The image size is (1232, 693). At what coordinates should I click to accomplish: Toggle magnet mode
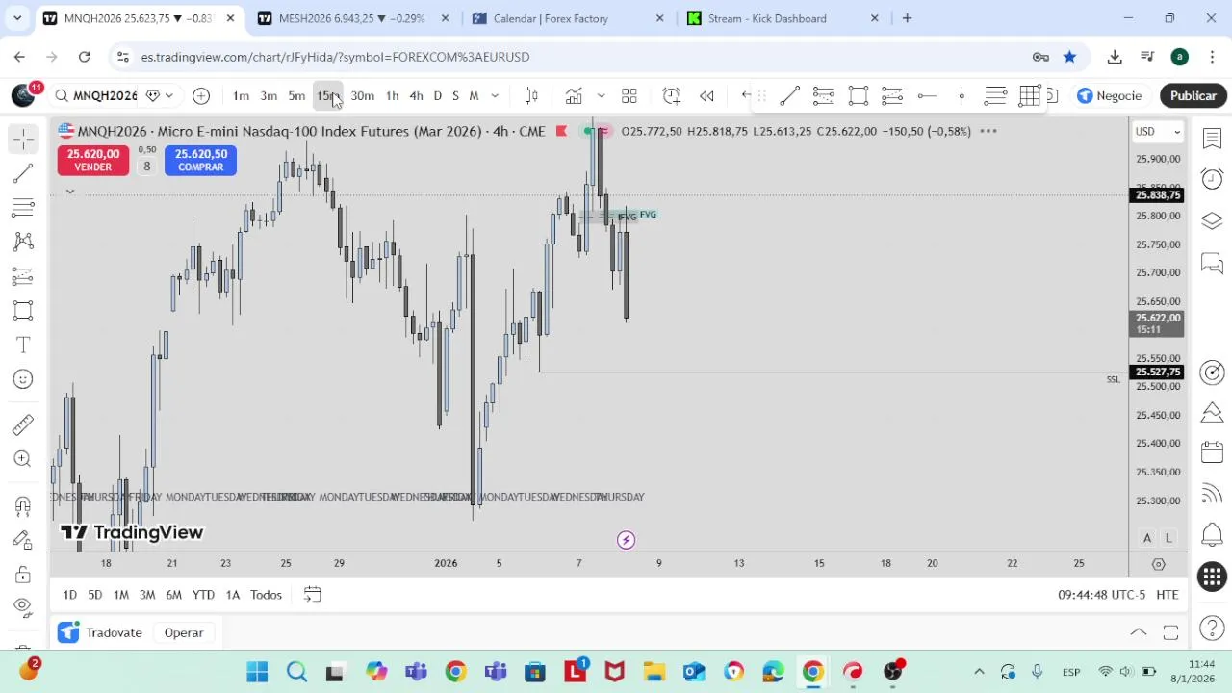click(x=23, y=505)
